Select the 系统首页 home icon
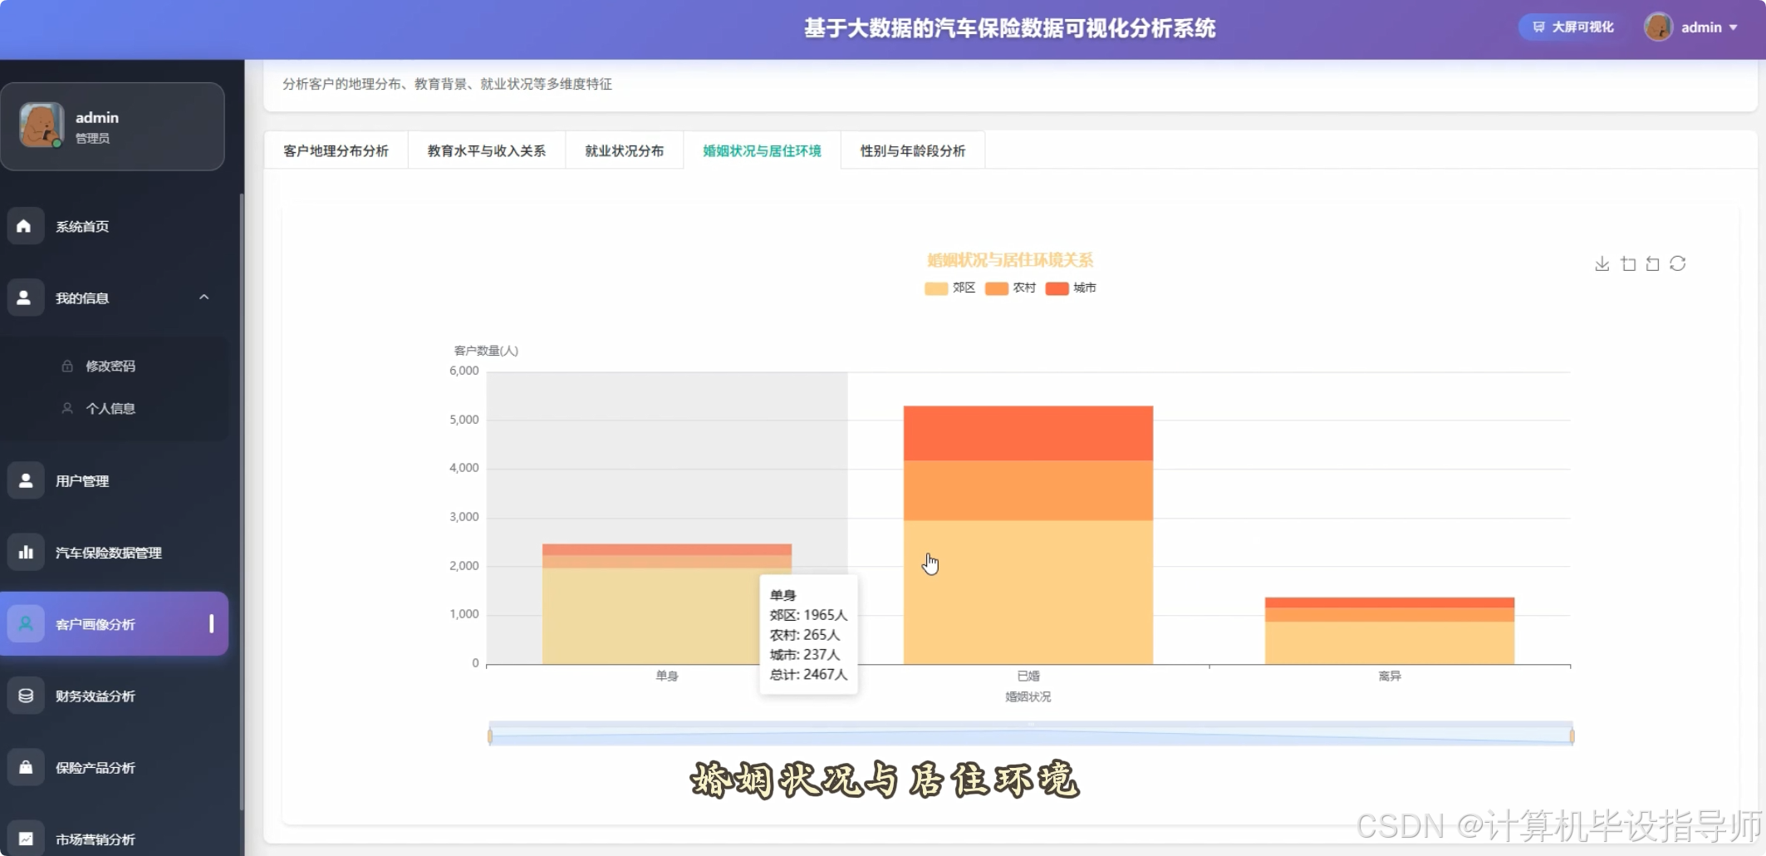The image size is (1766, 856). 24,225
